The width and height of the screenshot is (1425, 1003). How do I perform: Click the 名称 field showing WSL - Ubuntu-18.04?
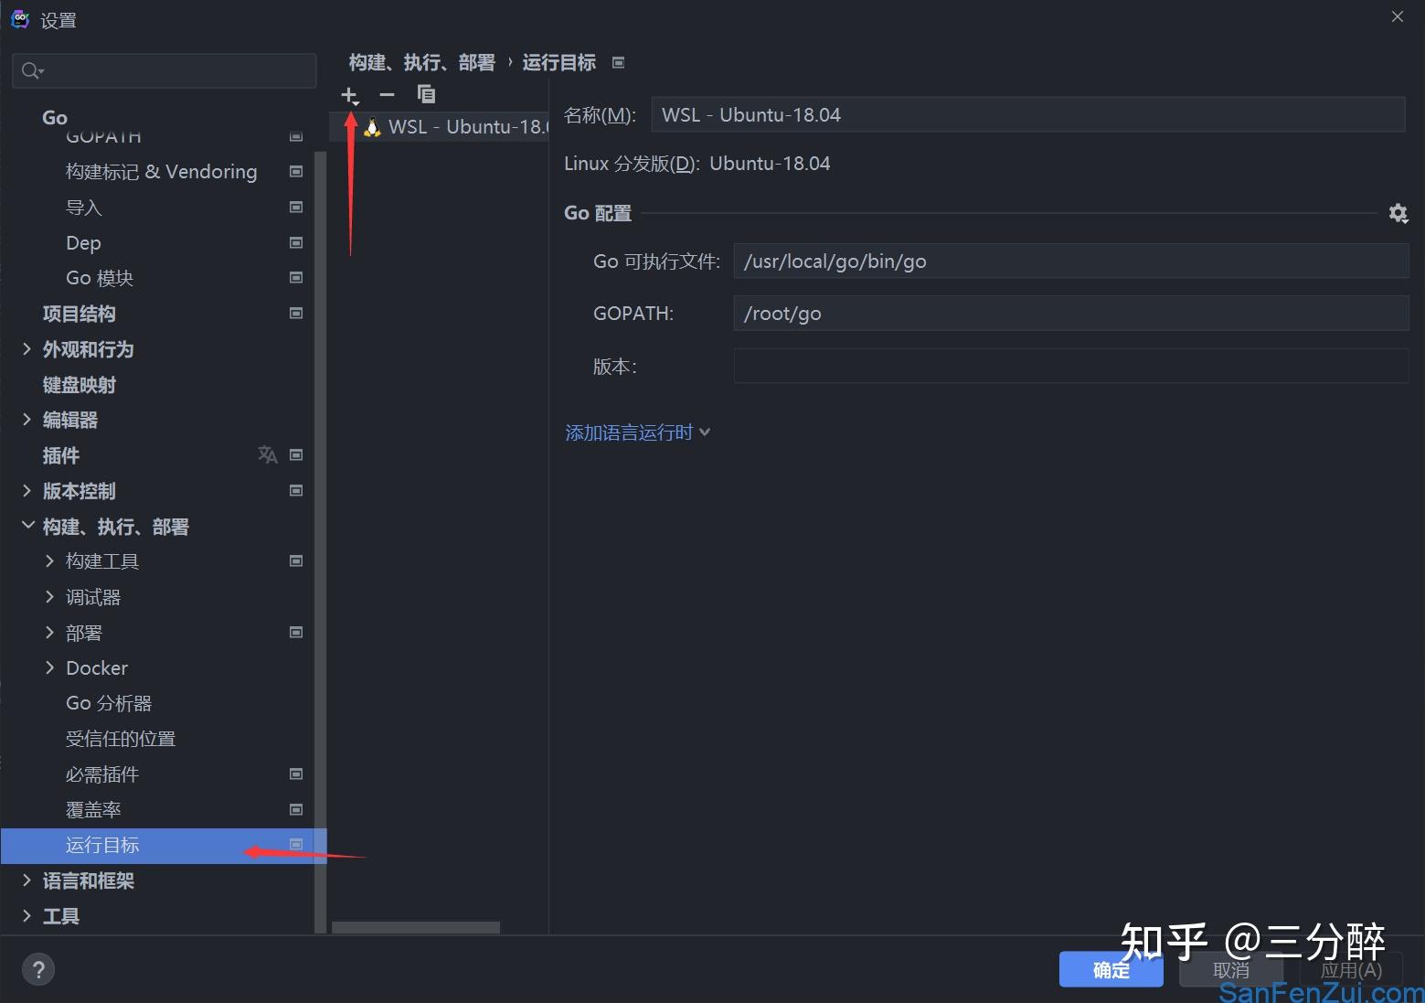[1026, 114]
